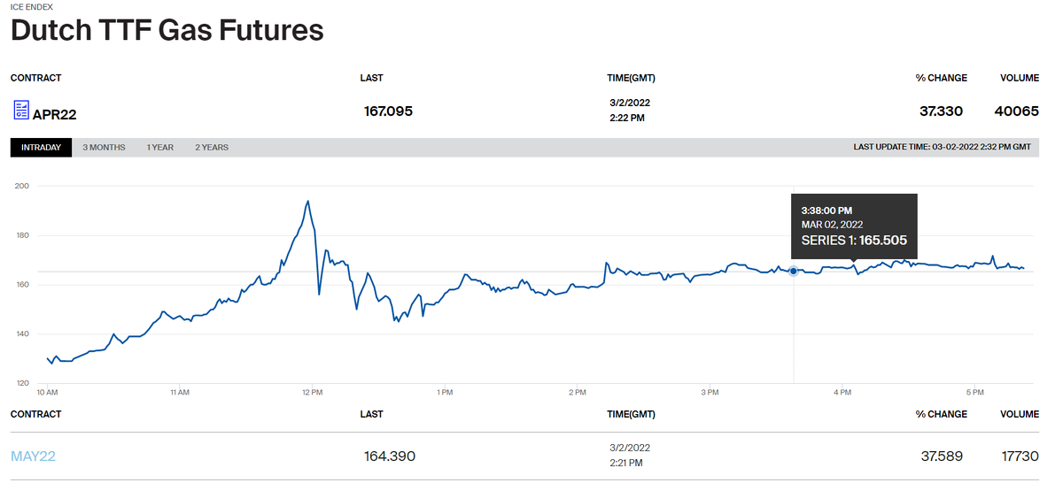Click APR22 last price 167.095

[389, 111]
